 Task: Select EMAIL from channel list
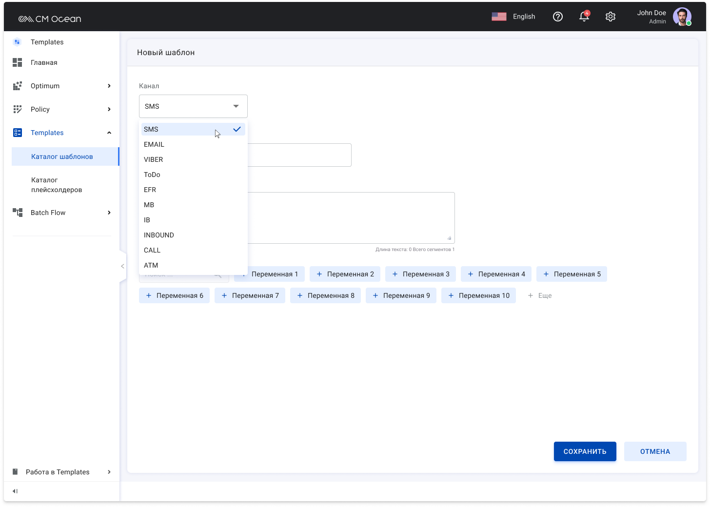(x=154, y=144)
